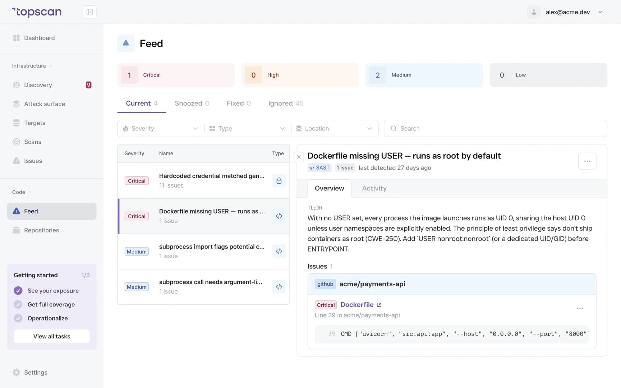Select Feed in the Code section
Image resolution: width=621 pixels, height=388 pixels.
click(52, 211)
